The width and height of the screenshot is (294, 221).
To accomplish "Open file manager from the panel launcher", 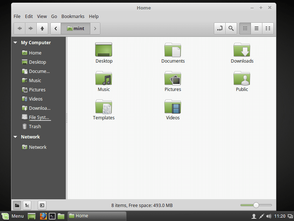I will pyautogui.click(x=61, y=216).
